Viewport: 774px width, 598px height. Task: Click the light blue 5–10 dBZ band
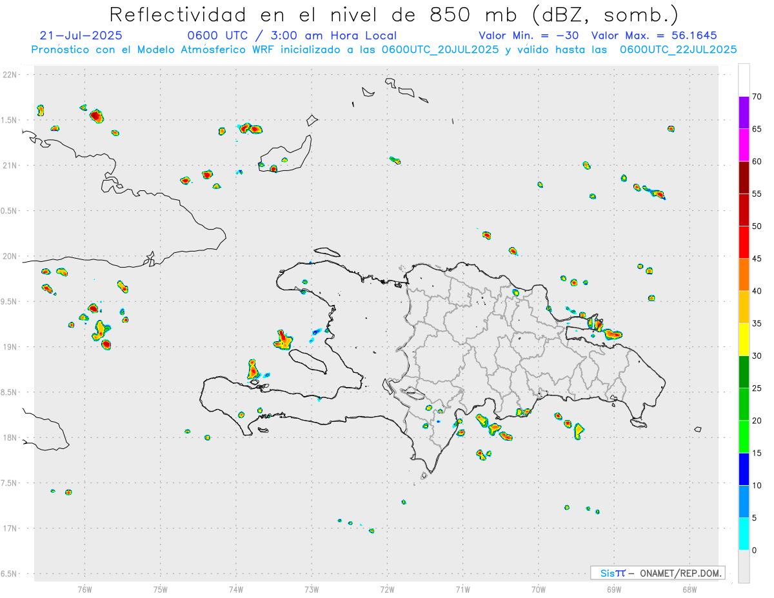[744, 502]
